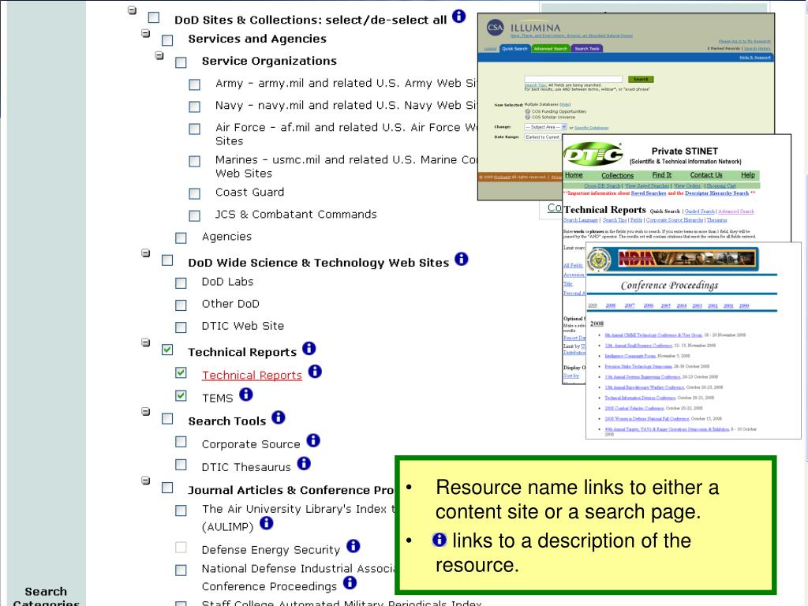Viewport: 808px width, 606px height.
Task: Open Home in the STINET menu
Action: 574,175
